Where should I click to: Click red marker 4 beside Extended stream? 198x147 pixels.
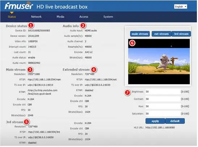click(x=93, y=70)
